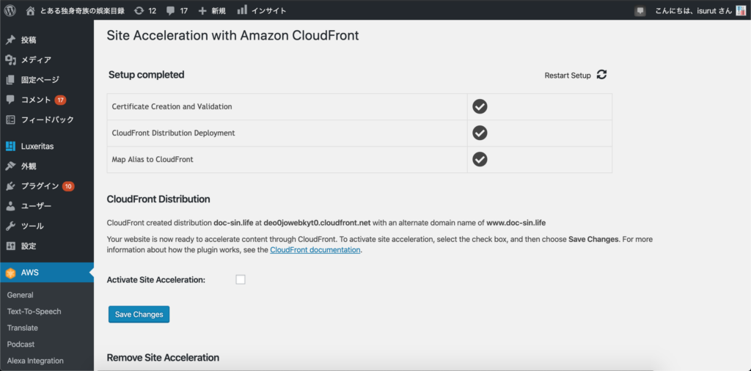Click the インサイト bar chart icon
751x371 pixels.
click(242, 10)
